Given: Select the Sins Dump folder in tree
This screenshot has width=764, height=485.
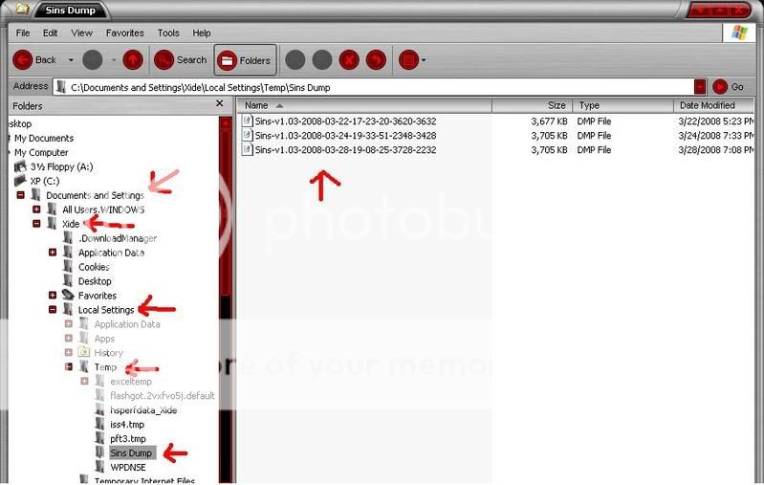Looking at the screenshot, I should pos(131,452).
